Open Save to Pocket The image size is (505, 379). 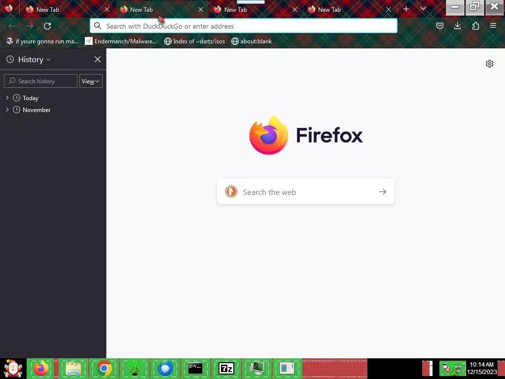439,26
